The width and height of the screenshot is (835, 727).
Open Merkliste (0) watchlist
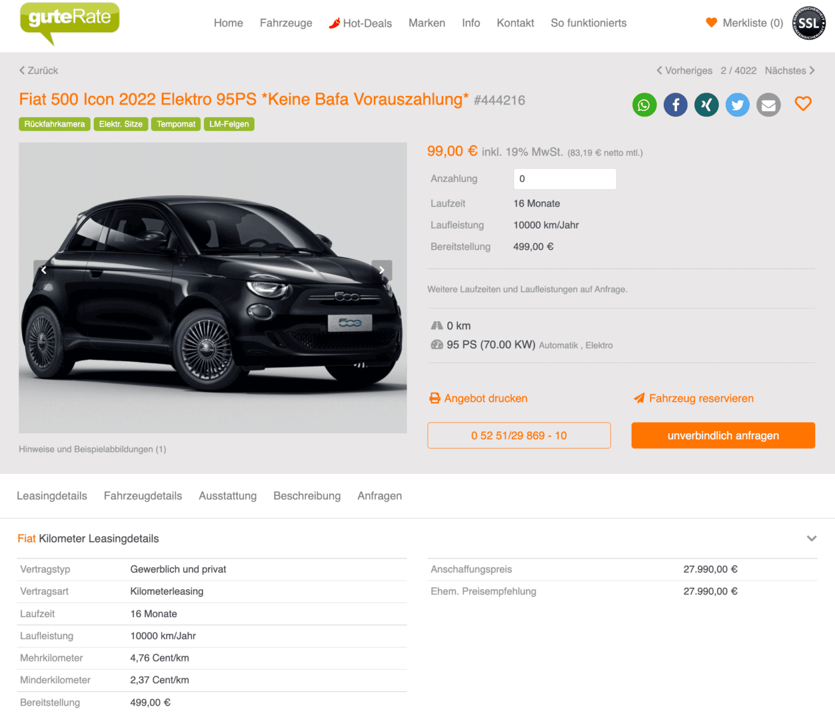(744, 23)
